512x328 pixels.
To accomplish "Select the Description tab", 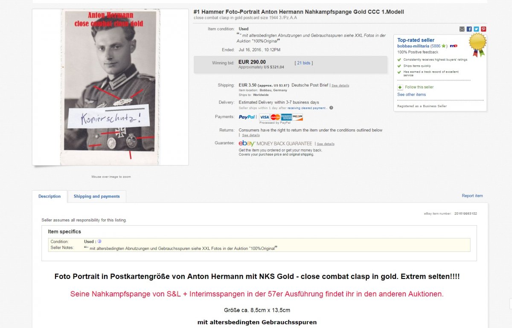I will 49,196.
